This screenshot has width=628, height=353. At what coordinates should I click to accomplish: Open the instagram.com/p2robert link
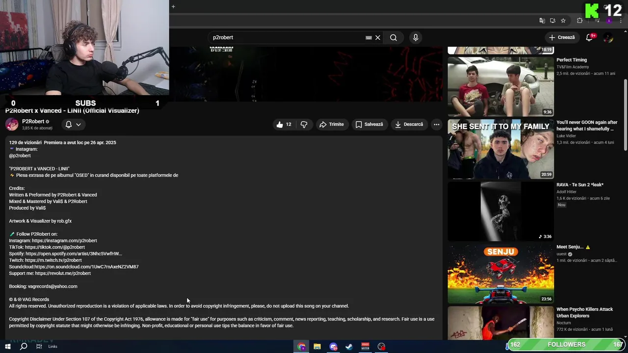64,241
